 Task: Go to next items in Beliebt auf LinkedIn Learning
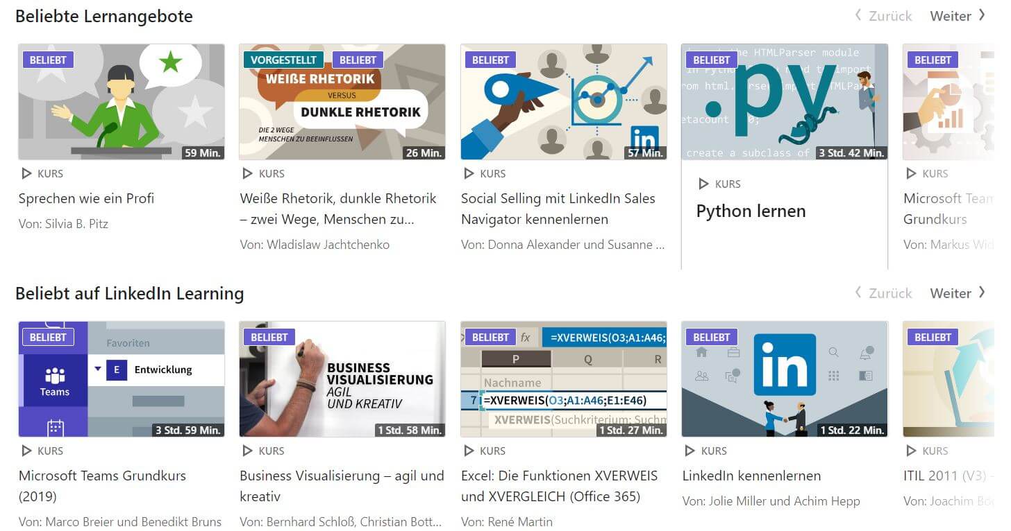(958, 293)
